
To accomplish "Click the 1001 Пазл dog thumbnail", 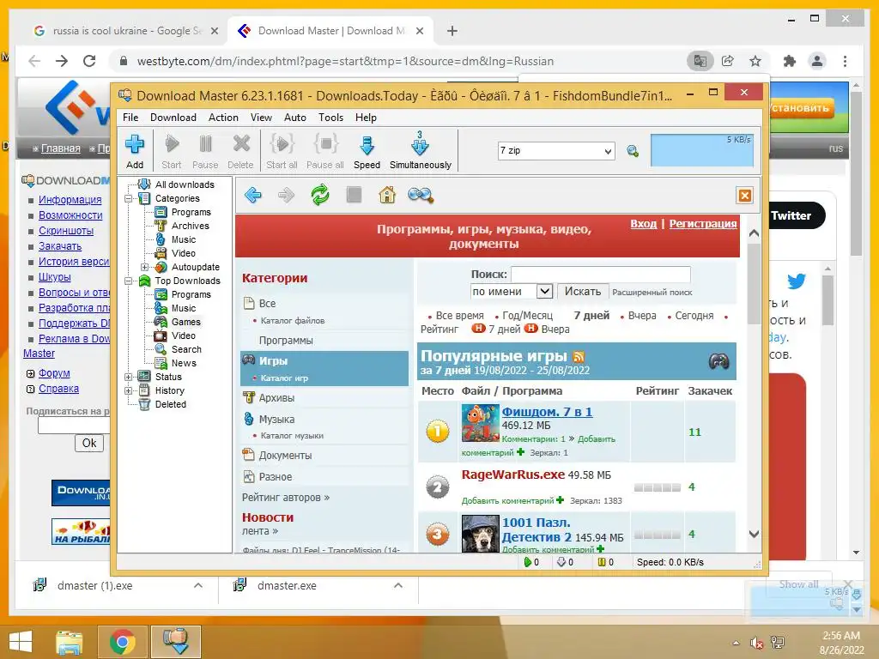I will point(480,534).
